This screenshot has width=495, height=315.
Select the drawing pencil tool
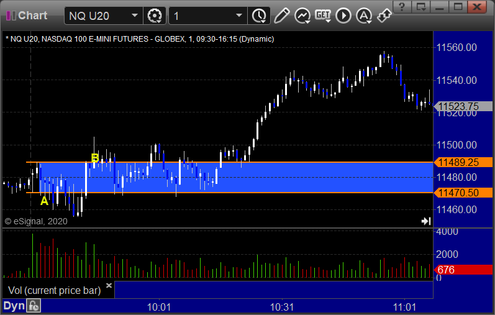(x=281, y=16)
